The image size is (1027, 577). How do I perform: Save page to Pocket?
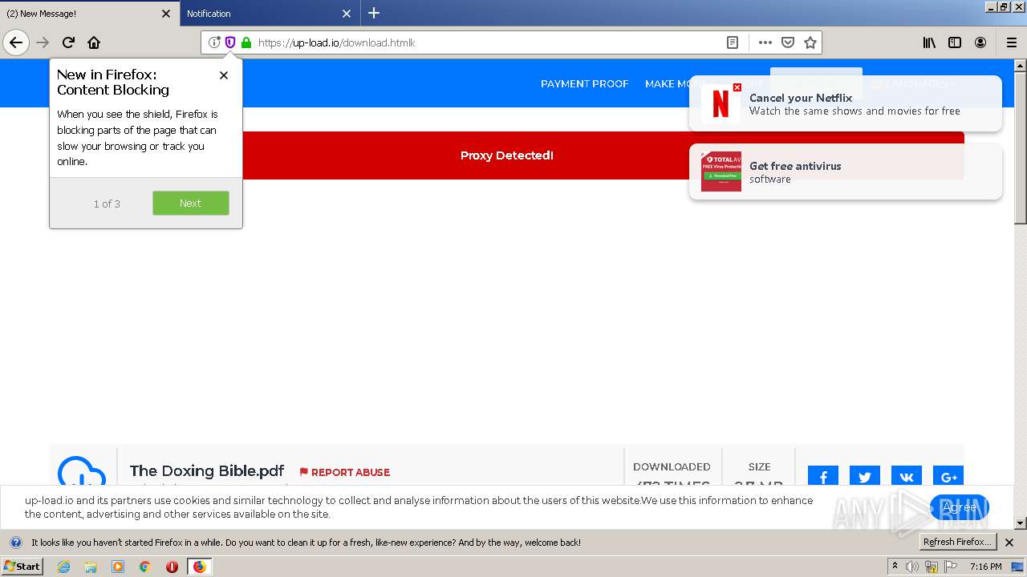coord(788,42)
